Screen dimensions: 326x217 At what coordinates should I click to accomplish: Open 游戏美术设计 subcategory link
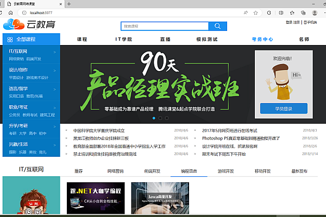coord(37,78)
